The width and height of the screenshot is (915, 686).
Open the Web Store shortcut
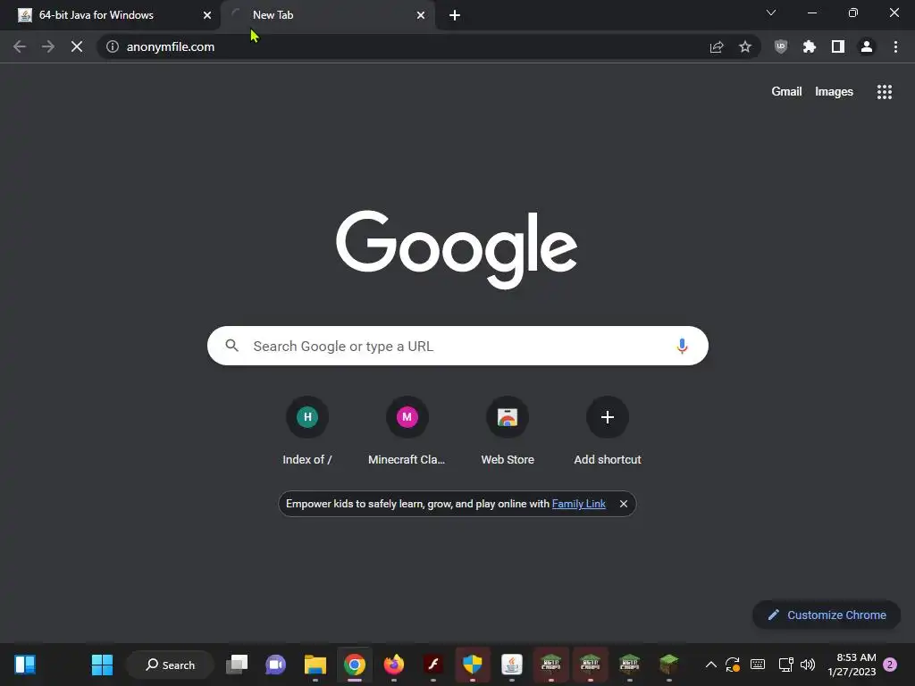pos(508,431)
